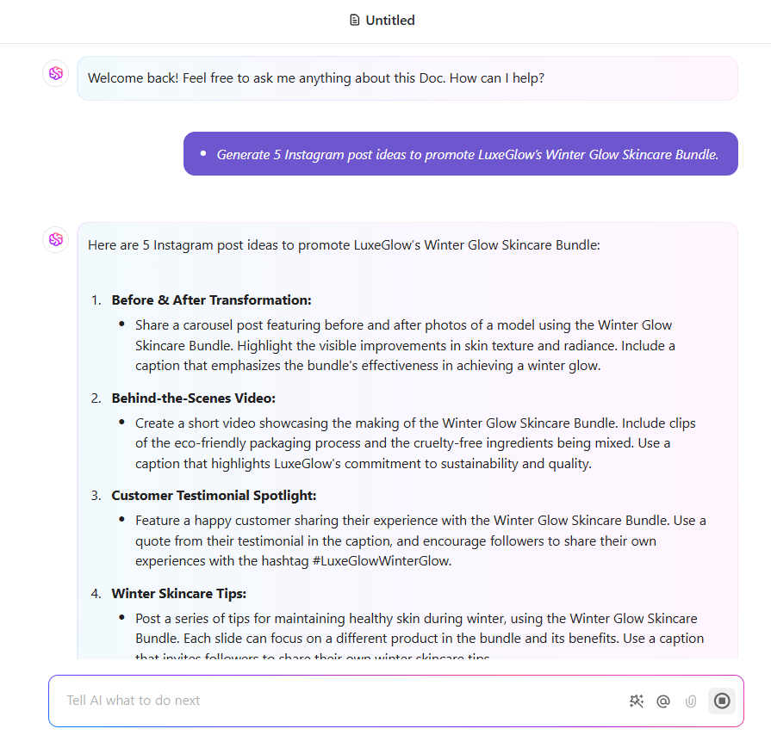Click the eco-friendly packaging video bullet paragraph
Screen dimensions: 771x735
coord(405,443)
